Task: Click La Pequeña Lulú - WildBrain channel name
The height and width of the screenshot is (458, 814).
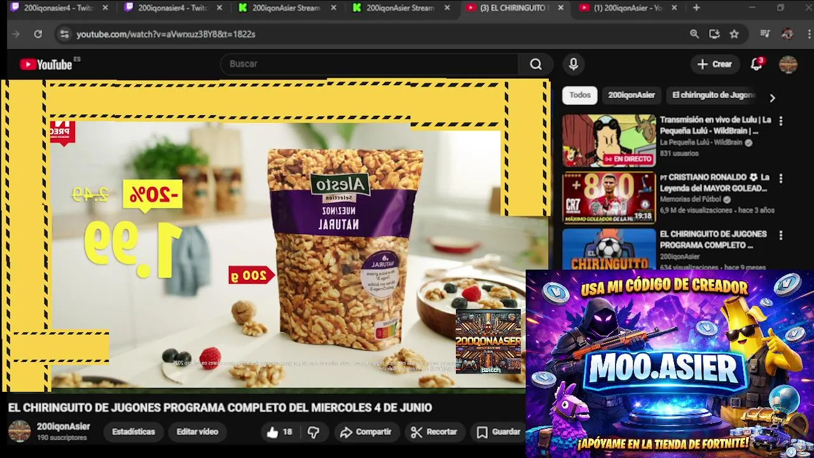Action: coord(701,142)
